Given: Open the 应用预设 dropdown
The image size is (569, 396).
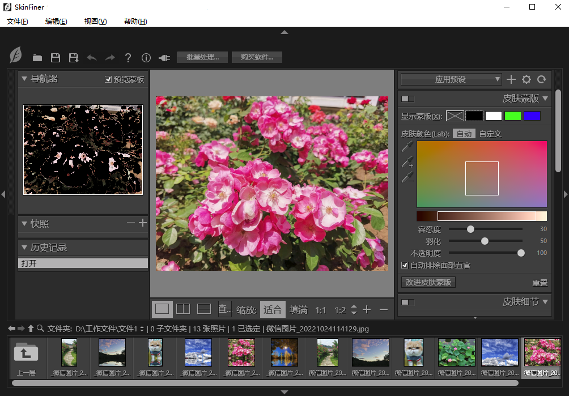Looking at the screenshot, I should [451, 79].
